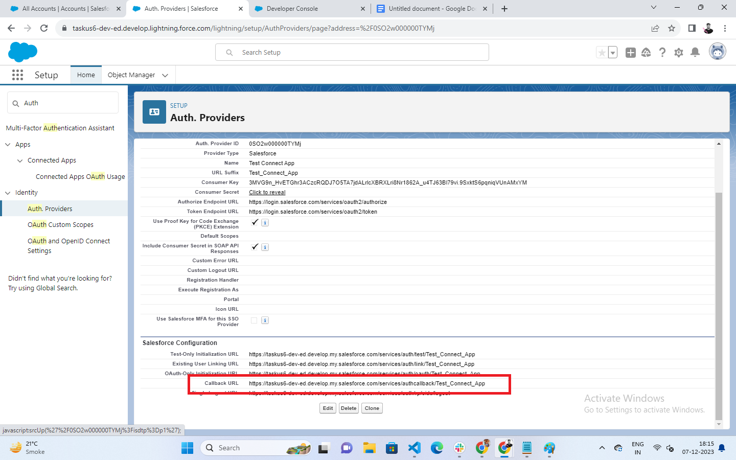Toggle the browser side panel
736x460 pixels.
[x=692, y=28]
